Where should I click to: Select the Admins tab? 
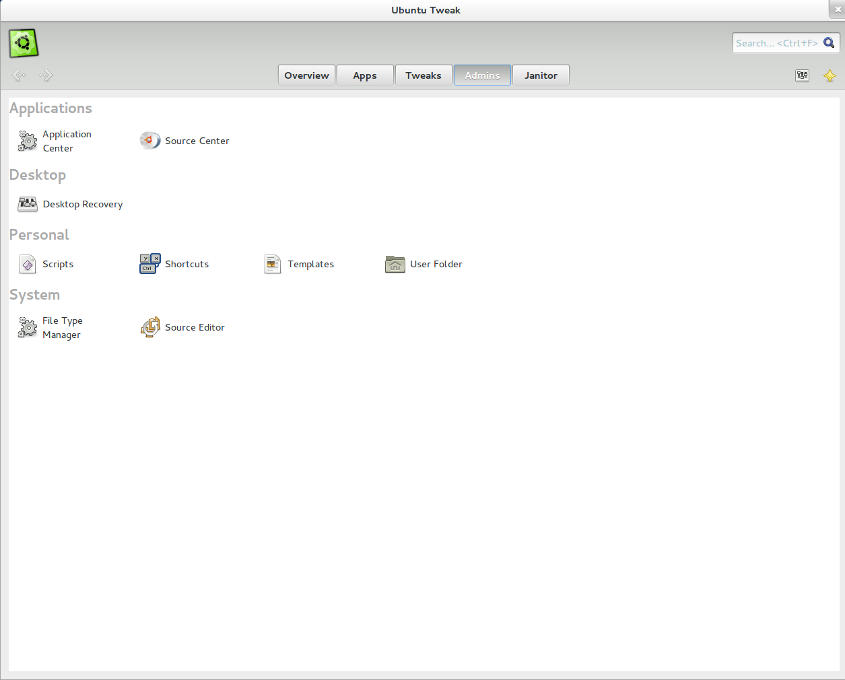click(482, 75)
